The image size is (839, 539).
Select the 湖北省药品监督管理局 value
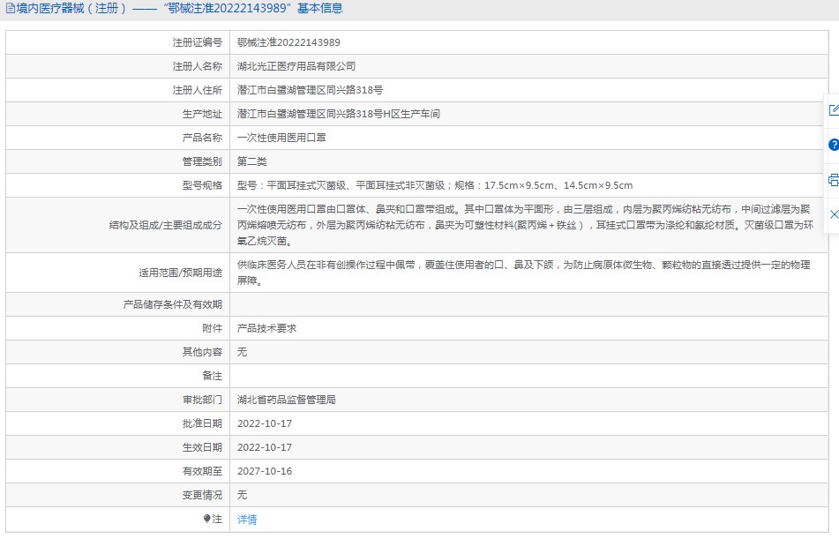286,400
